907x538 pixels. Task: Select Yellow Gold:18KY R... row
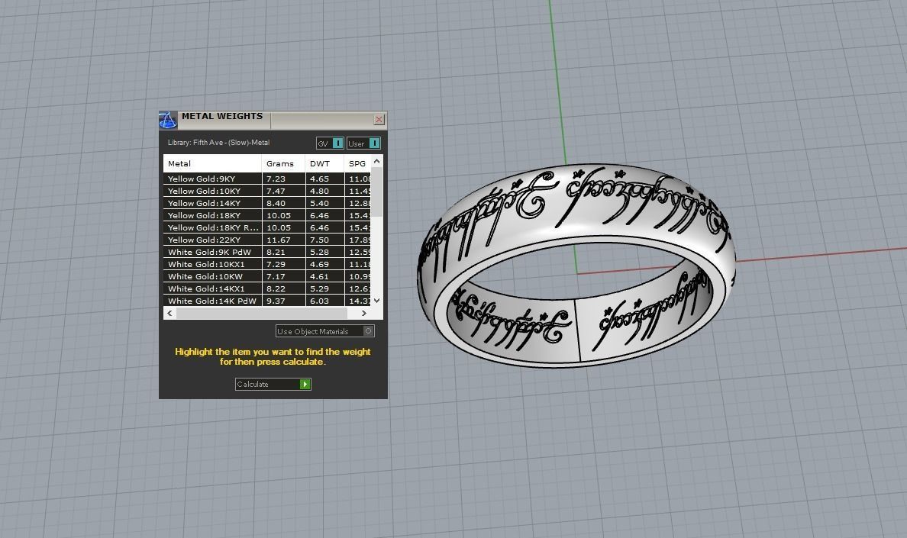pyautogui.click(x=267, y=227)
